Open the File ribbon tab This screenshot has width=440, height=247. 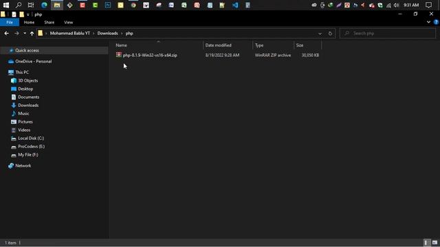pos(10,23)
